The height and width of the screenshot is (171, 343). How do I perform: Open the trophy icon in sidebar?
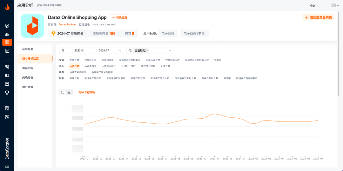7,92
